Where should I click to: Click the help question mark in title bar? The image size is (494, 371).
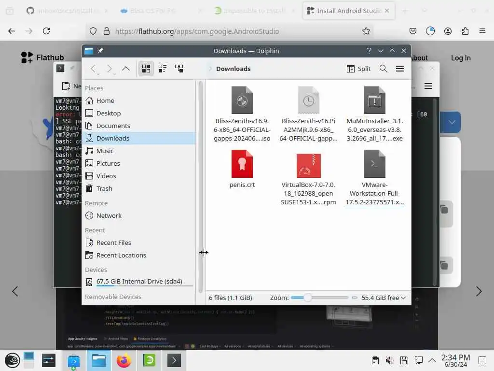click(369, 51)
